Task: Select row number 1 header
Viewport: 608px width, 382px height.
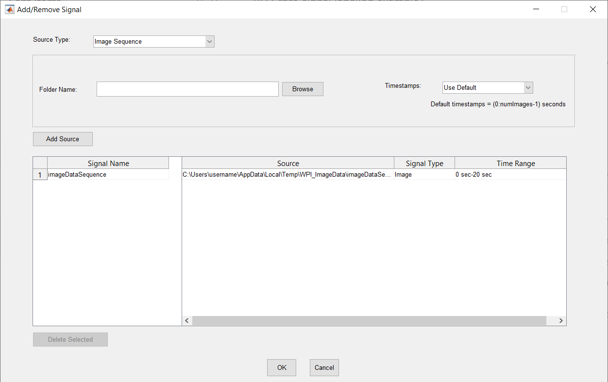Action: point(40,175)
